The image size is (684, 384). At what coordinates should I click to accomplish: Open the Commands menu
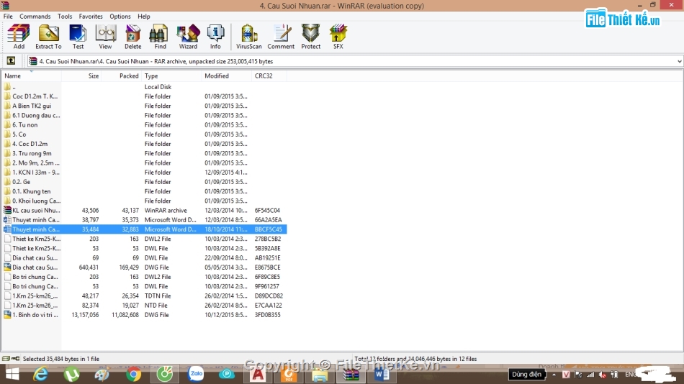coord(35,16)
